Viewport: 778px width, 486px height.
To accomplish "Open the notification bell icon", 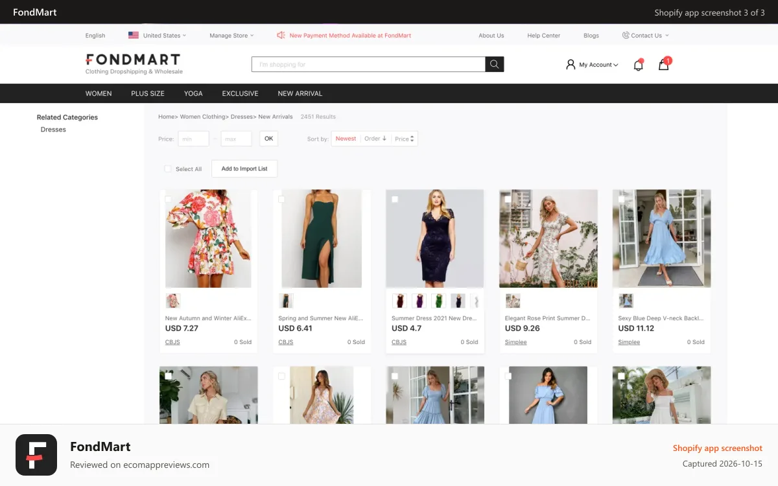I will [639, 64].
